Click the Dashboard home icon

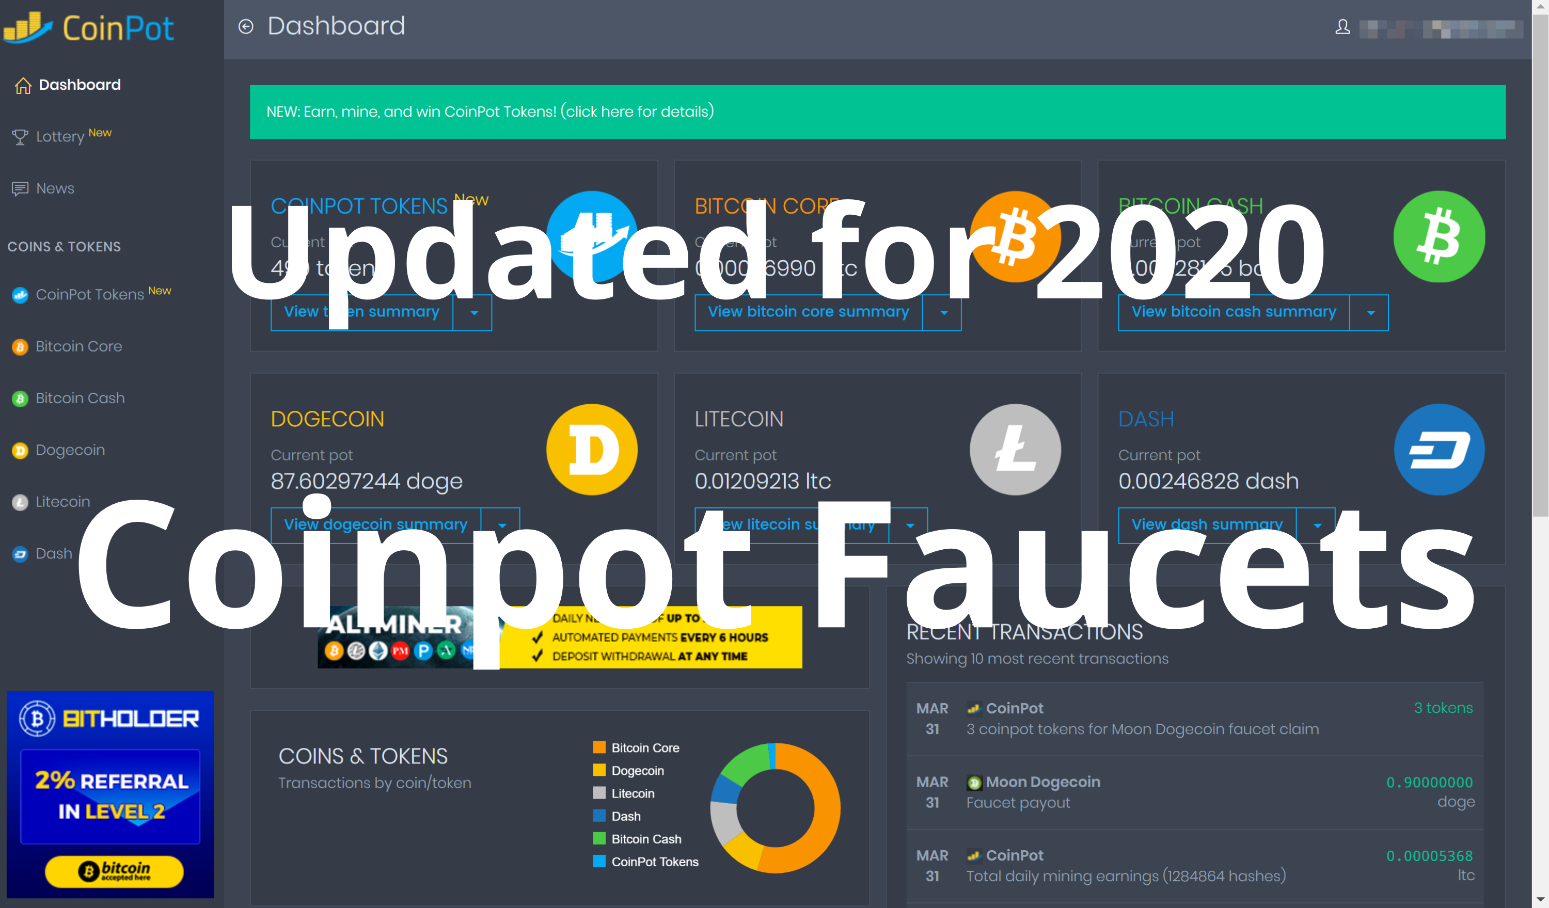pos(23,84)
